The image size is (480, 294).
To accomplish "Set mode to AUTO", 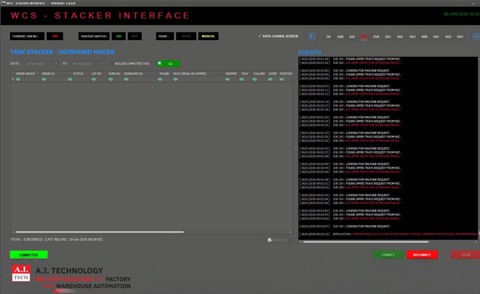I will pos(186,36).
